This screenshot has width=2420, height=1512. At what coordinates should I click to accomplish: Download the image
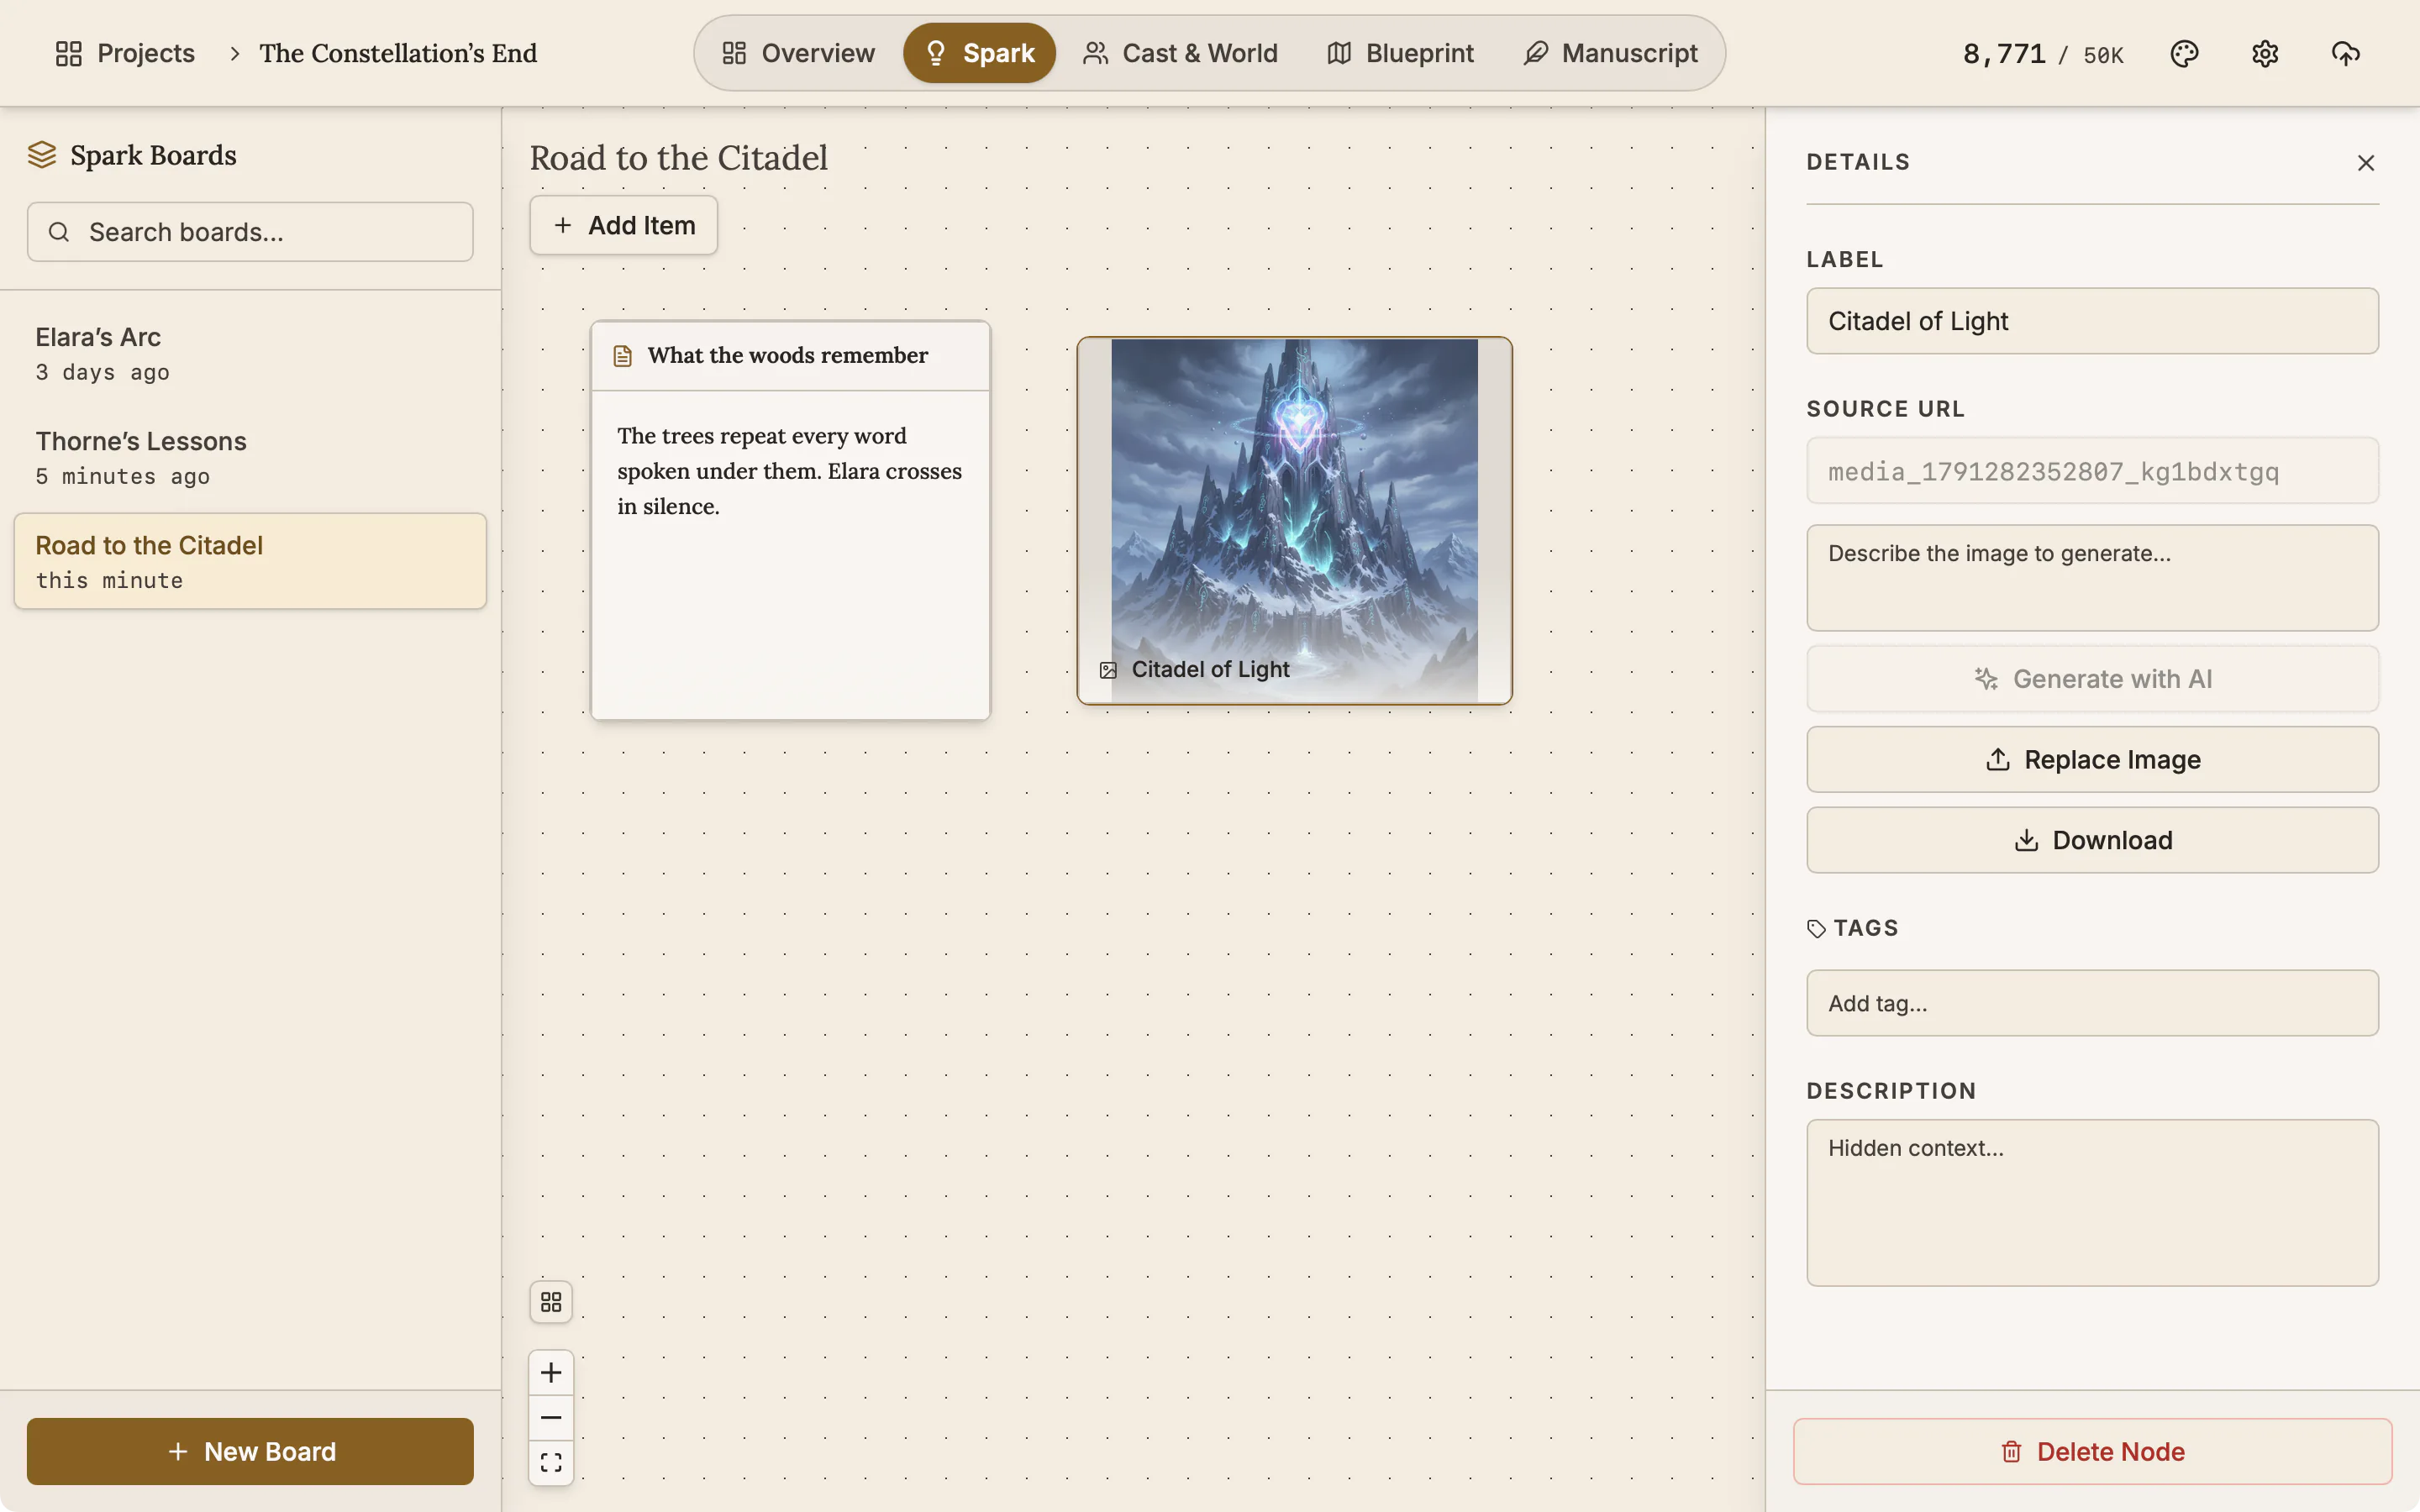[2092, 840]
